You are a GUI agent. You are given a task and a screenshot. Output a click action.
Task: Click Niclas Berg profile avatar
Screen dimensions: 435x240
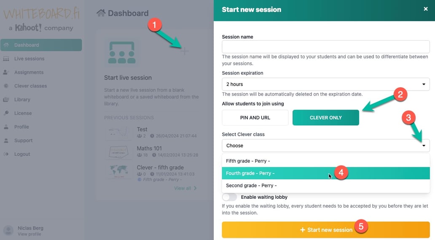pyautogui.click(x=8, y=230)
